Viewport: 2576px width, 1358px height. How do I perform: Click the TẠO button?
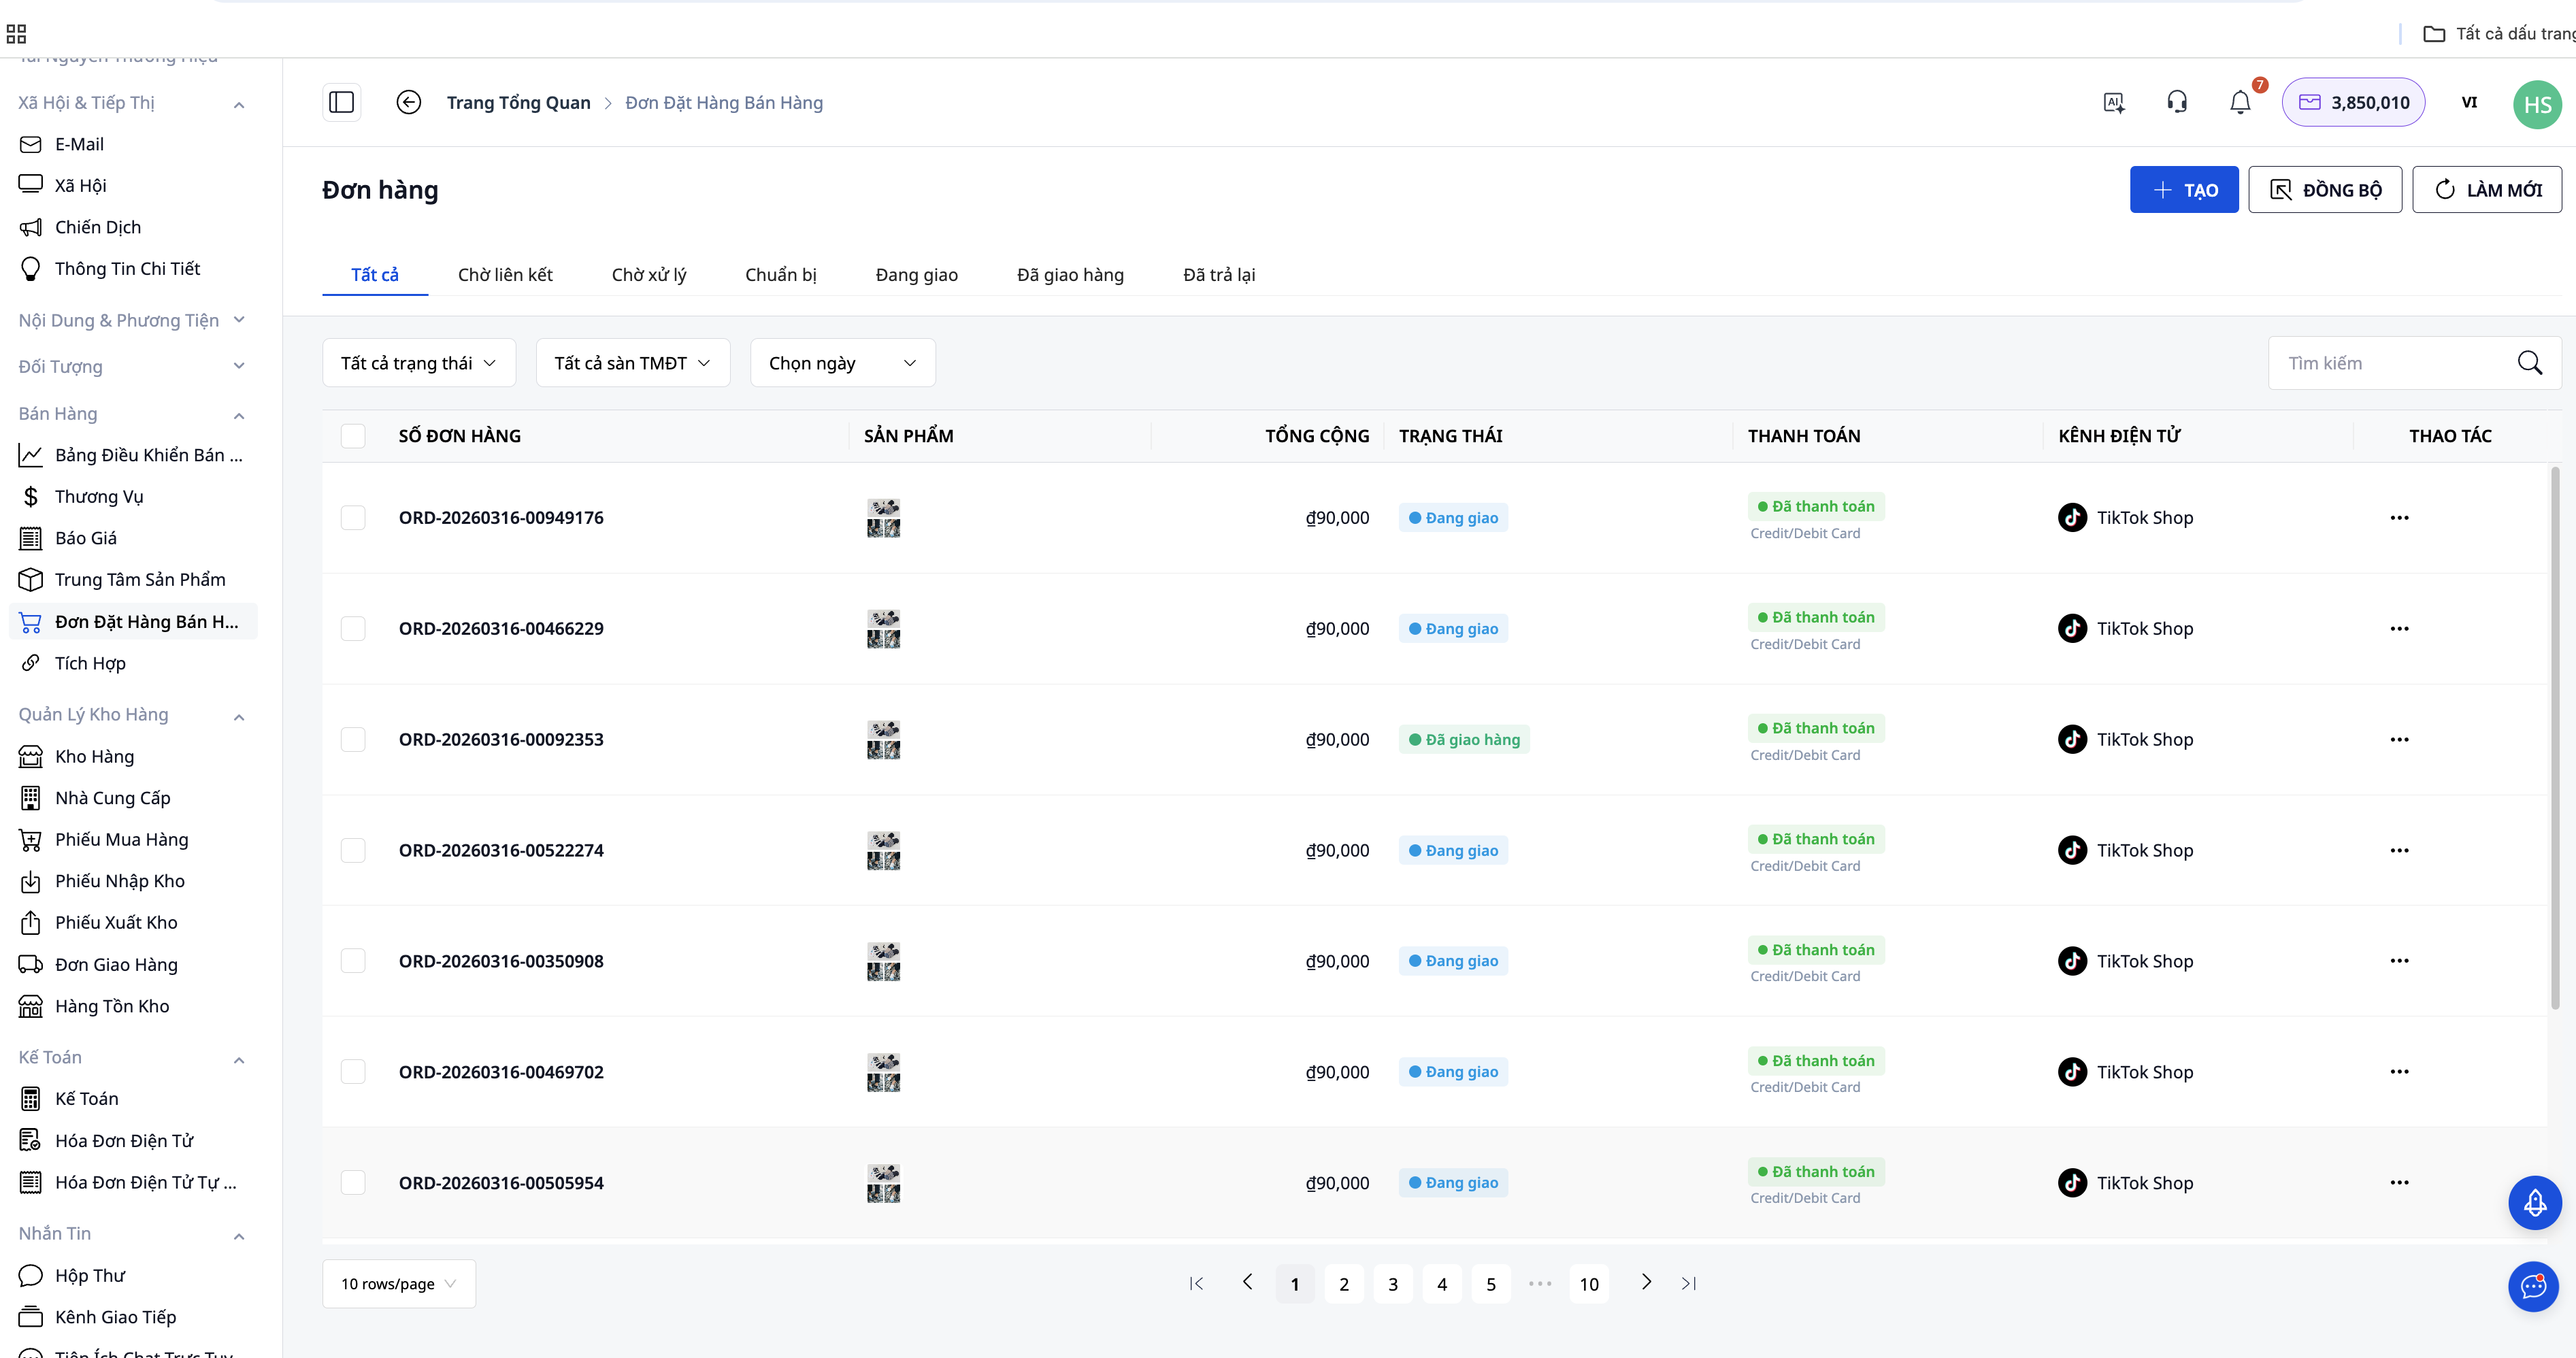(2183, 190)
